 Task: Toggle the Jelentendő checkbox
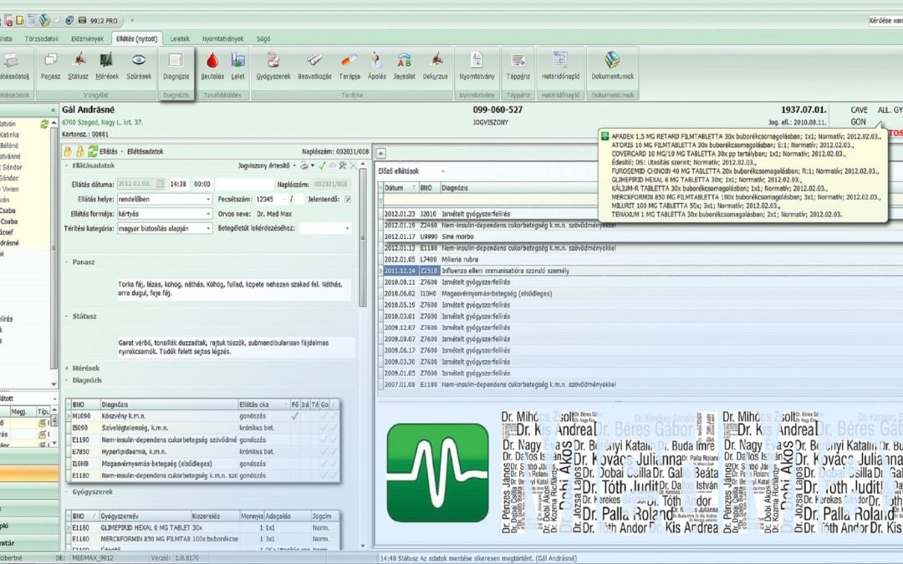pos(348,199)
